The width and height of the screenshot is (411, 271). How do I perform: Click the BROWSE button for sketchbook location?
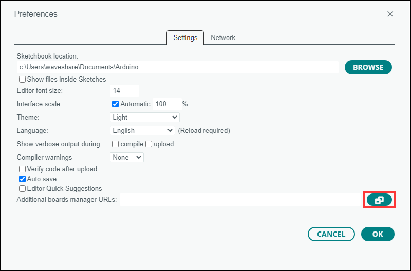[x=368, y=67]
